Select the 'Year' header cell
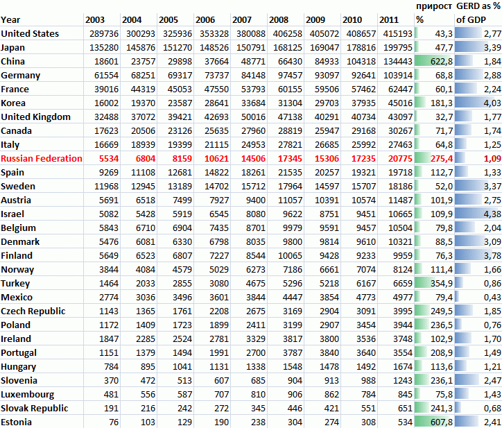 10,20
